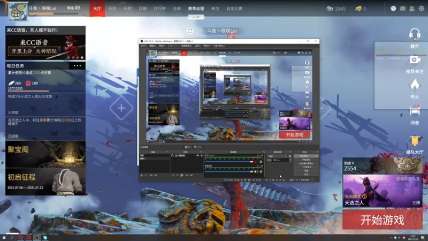Remove source with OBS sources minus
Viewport: 428px width, 241px height.
(x=177, y=175)
